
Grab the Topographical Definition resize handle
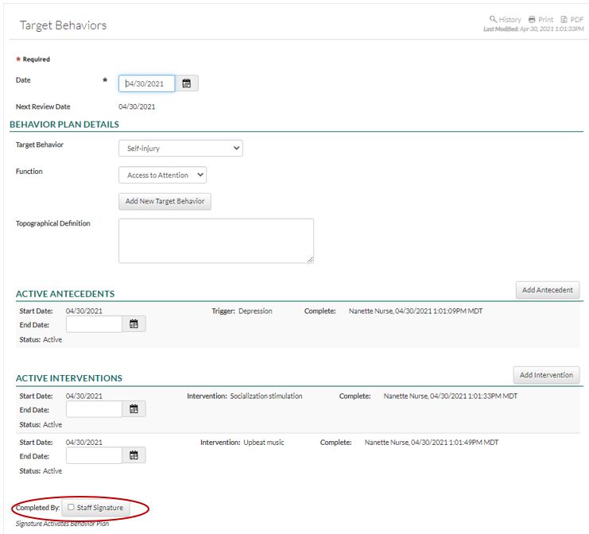tap(310, 259)
